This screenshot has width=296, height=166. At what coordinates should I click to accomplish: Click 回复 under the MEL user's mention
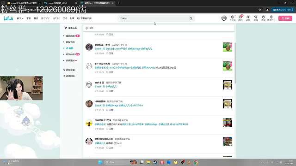click(x=110, y=148)
